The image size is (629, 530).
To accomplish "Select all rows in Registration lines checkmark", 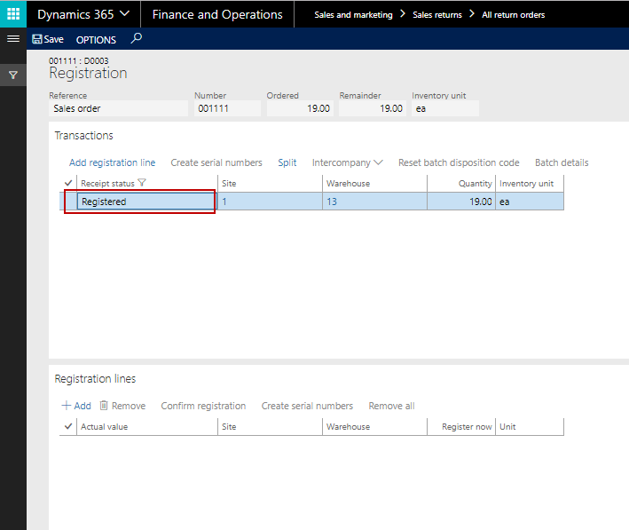I will point(68,426).
